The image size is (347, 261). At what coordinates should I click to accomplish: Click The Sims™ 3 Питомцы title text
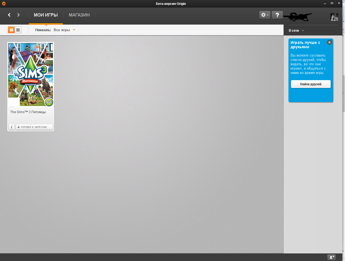coord(28,112)
